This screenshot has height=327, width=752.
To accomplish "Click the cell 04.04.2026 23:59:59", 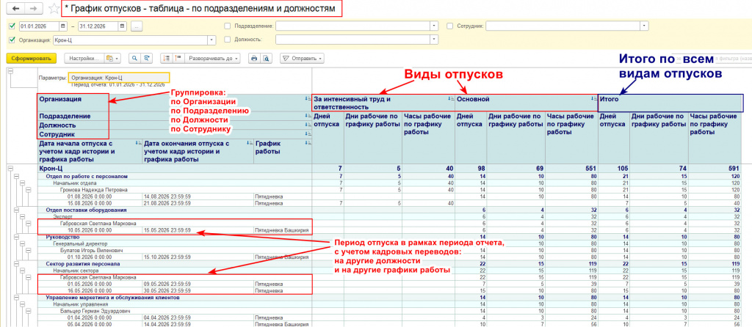I will [167, 317].
